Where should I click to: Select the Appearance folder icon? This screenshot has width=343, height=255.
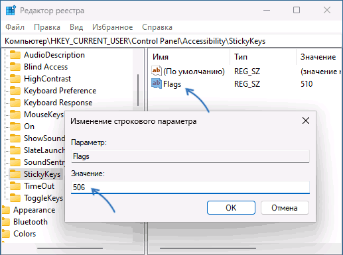coord(6,210)
